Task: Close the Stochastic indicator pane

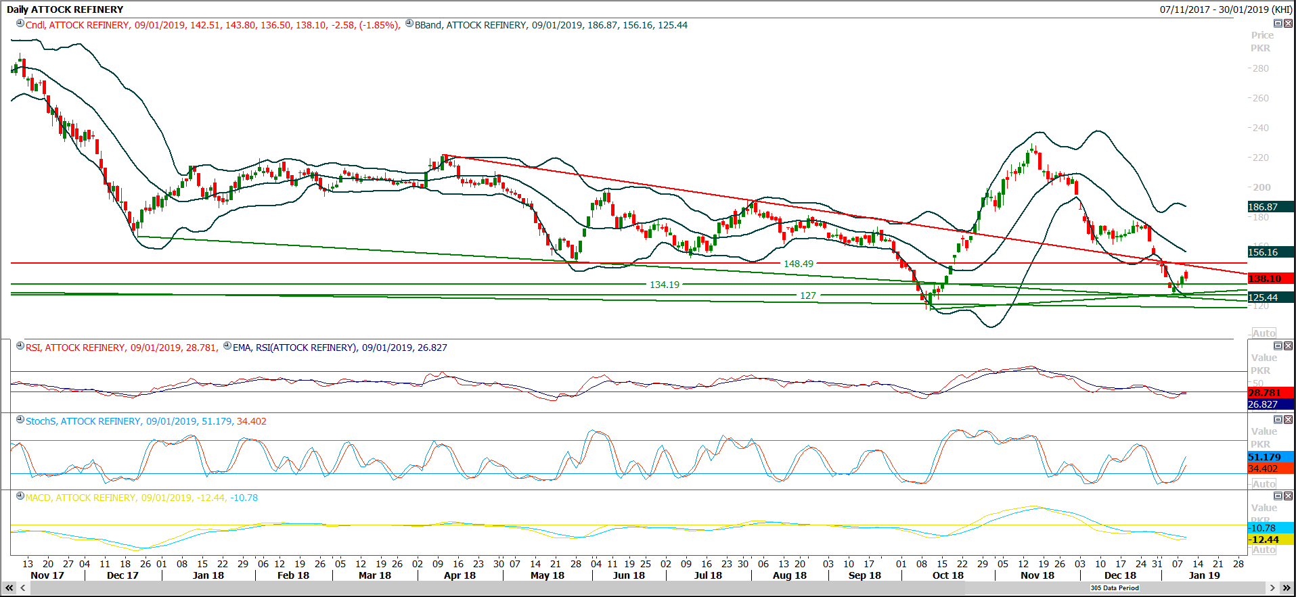Action: tap(1288, 419)
